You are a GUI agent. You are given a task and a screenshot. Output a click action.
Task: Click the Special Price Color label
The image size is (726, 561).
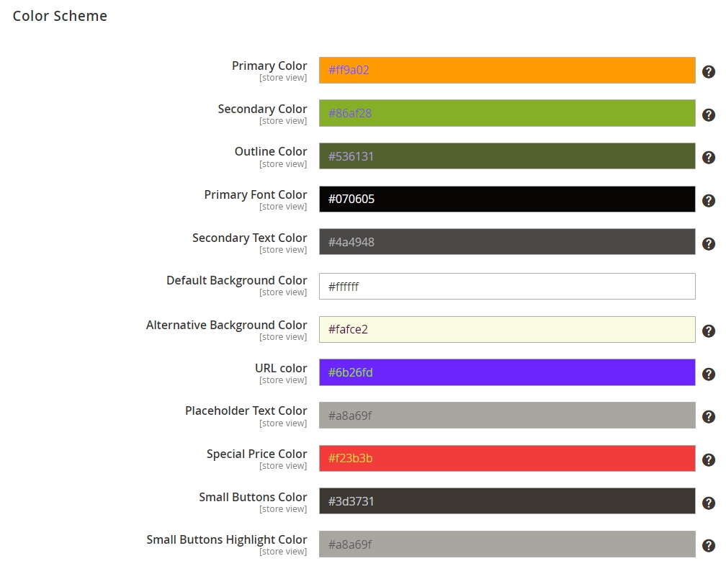click(256, 454)
